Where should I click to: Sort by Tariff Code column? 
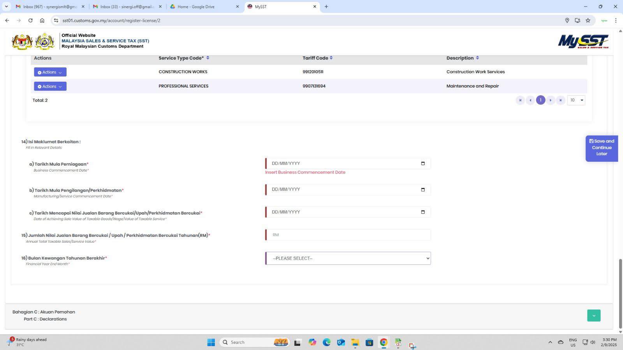point(331,58)
